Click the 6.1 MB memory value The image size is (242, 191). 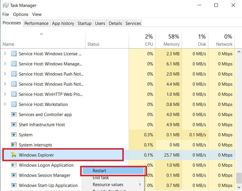[x=173, y=64]
